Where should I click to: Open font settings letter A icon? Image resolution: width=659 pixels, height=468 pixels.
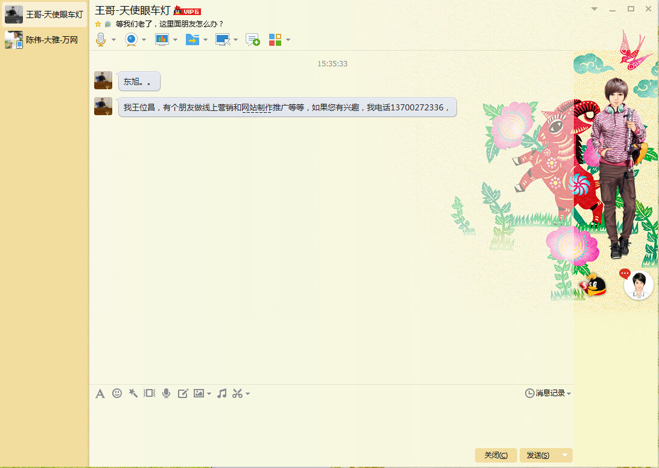click(100, 394)
